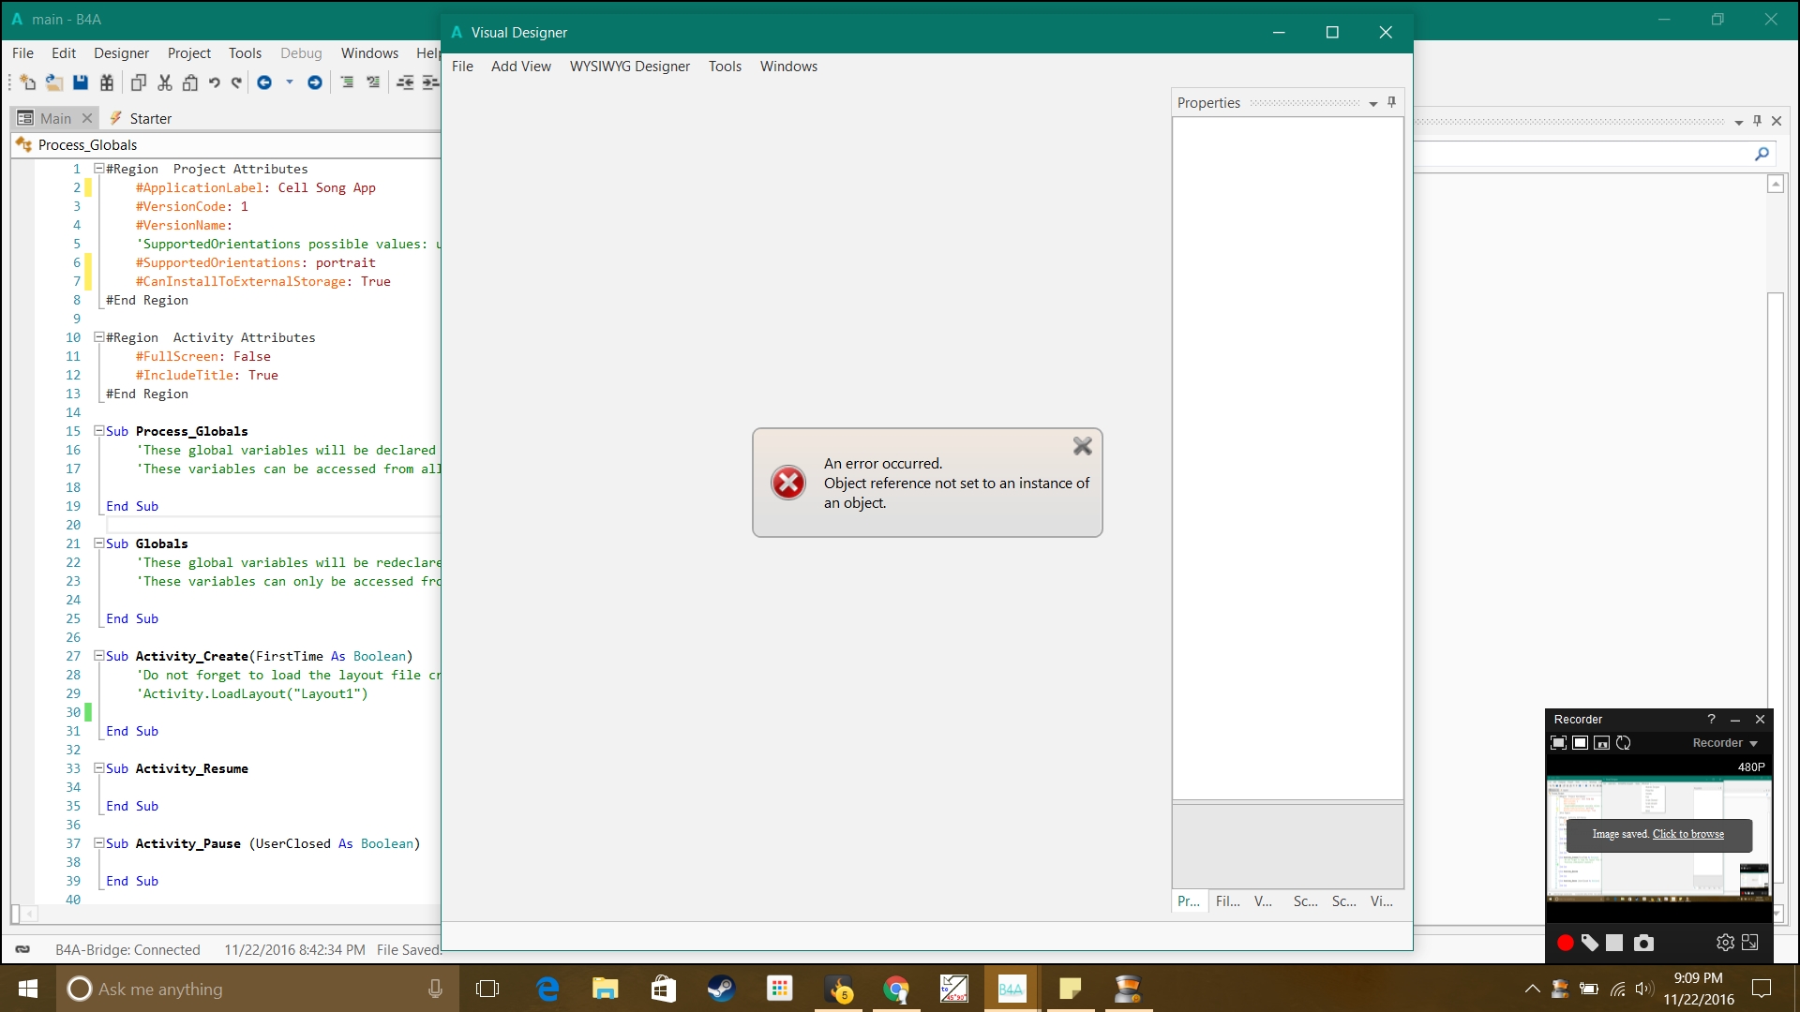Undo the last edit with the undo arrow

tap(214, 82)
